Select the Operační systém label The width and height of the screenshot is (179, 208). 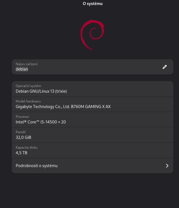(28, 86)
